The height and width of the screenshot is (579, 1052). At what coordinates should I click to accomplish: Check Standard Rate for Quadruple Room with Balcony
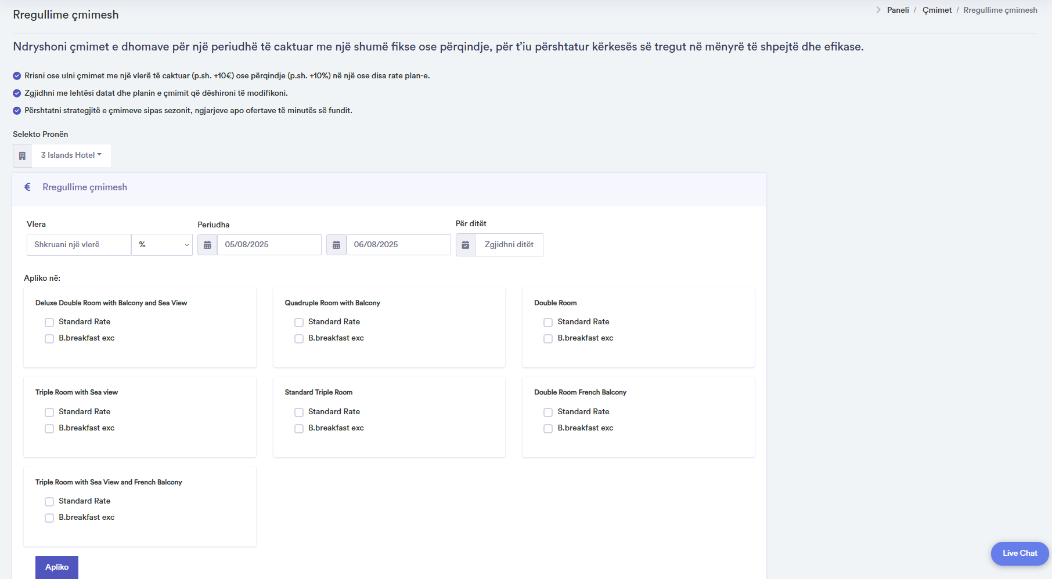click(299, 323)
